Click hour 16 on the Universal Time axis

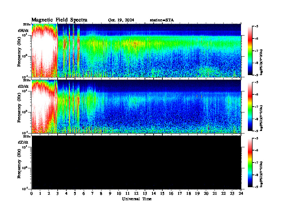tap(171, 193)
